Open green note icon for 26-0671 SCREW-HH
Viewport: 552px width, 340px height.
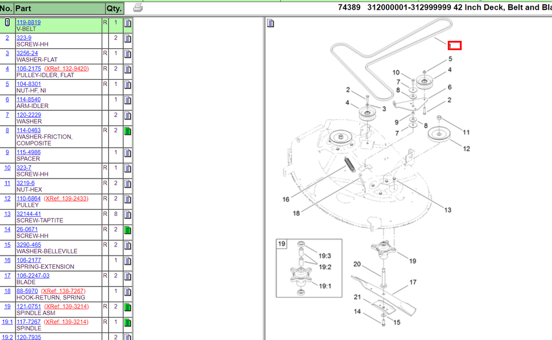tap(128, 230)
